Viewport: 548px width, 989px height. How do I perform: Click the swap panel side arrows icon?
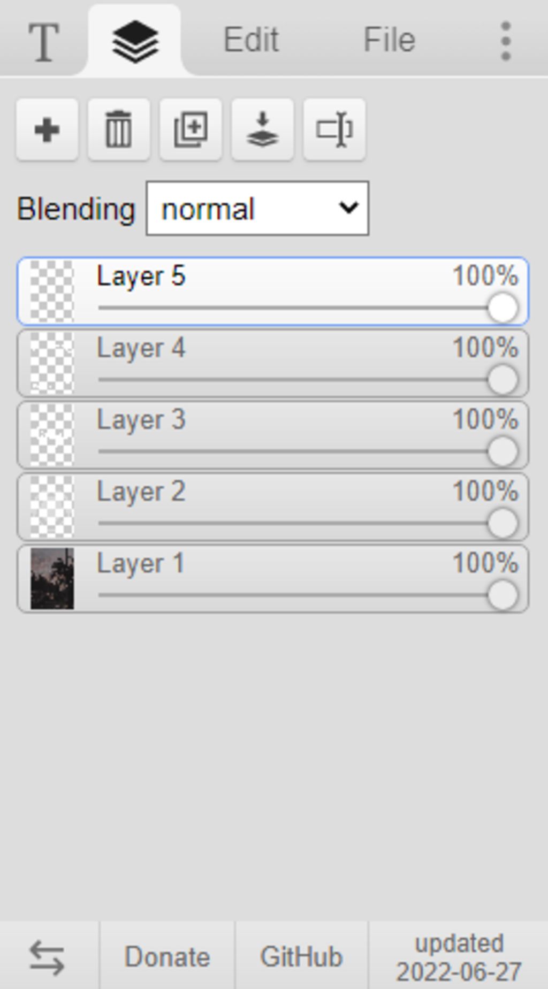[47, 957]
